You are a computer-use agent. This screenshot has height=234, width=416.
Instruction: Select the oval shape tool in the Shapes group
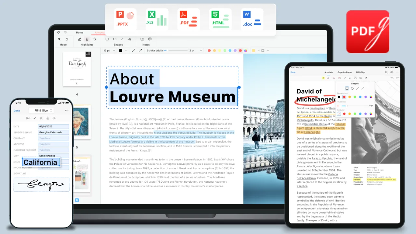[115, 39]
